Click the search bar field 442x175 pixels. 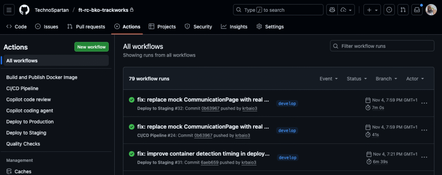(278, 10)
